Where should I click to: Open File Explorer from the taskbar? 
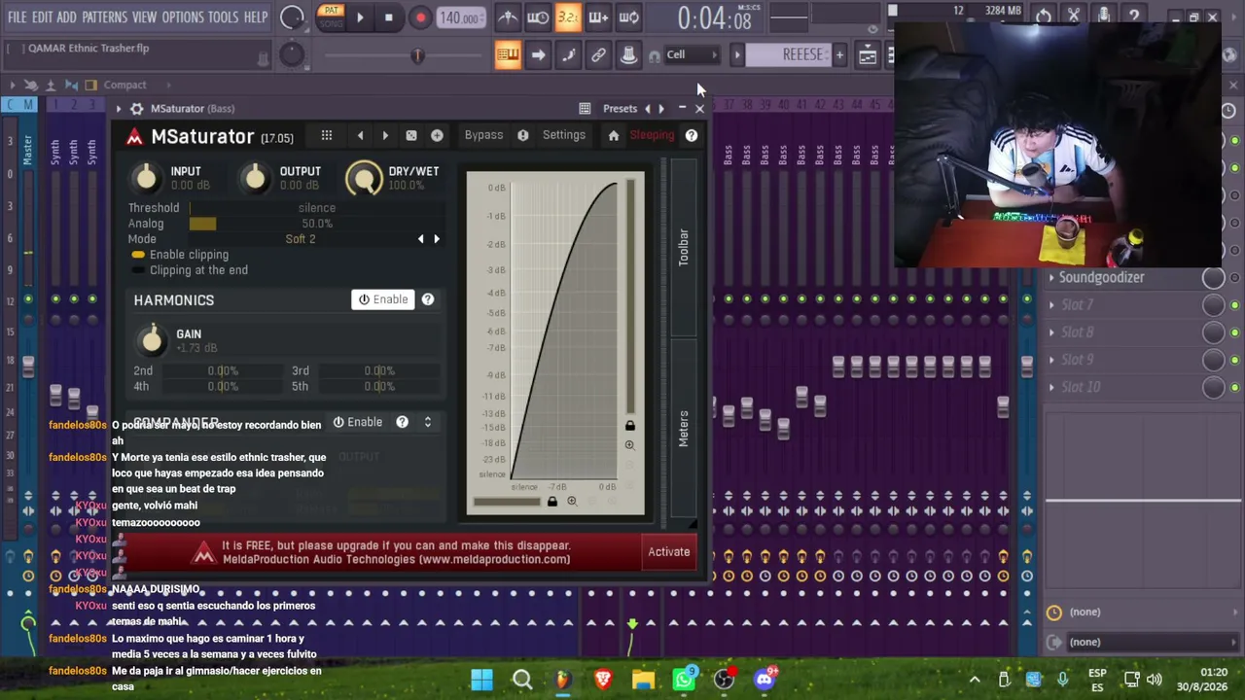(x=643, y=679)
